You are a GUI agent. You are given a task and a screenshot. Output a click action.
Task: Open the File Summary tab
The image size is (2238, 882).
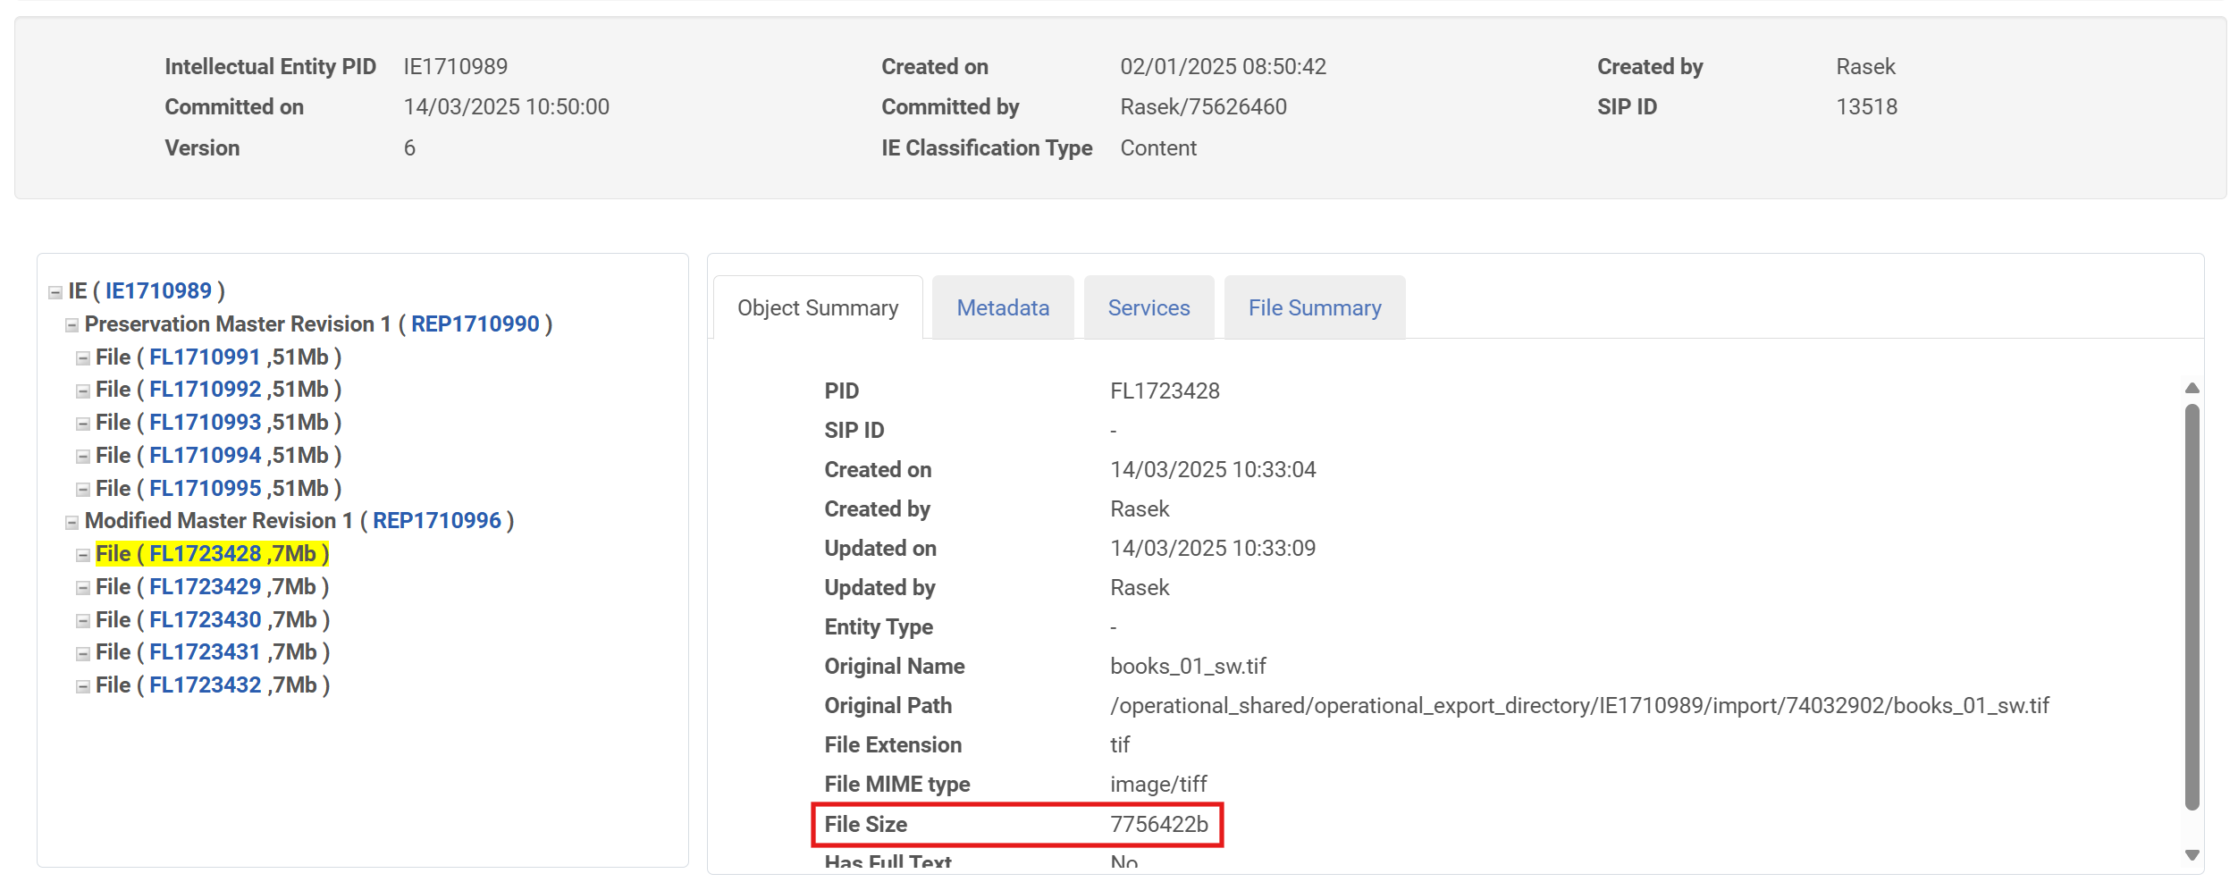coord(1314,308)
